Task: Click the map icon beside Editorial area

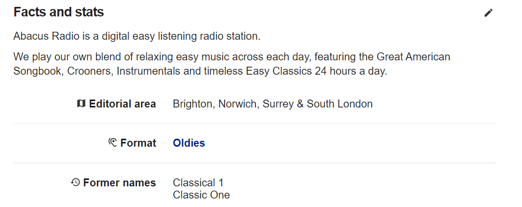Action: pyautogui.click(x=81, y=104)
